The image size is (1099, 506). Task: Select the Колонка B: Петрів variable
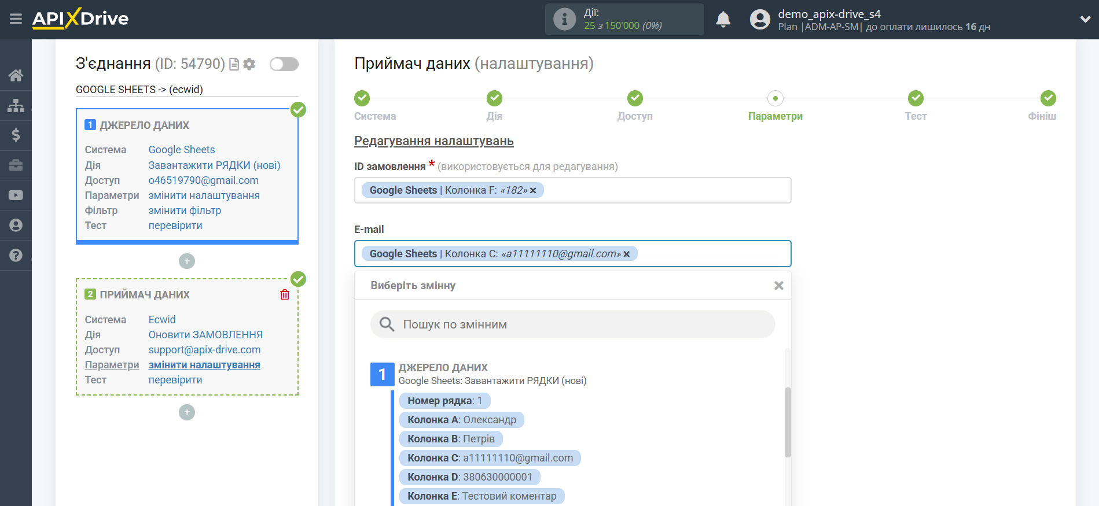point(451,439)
